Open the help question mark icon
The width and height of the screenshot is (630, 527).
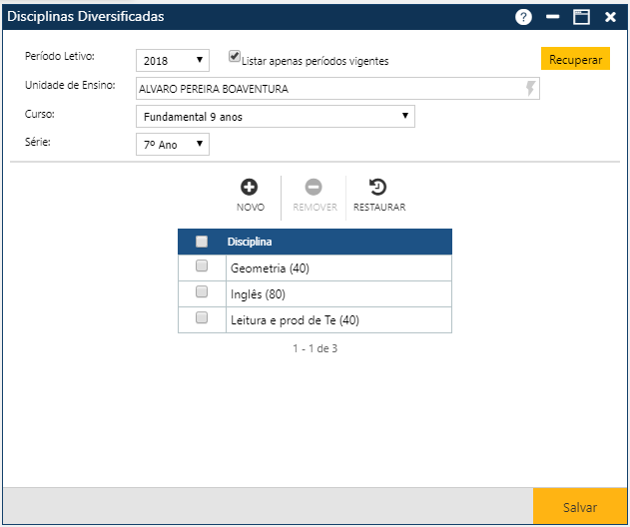tap(523, 17)
